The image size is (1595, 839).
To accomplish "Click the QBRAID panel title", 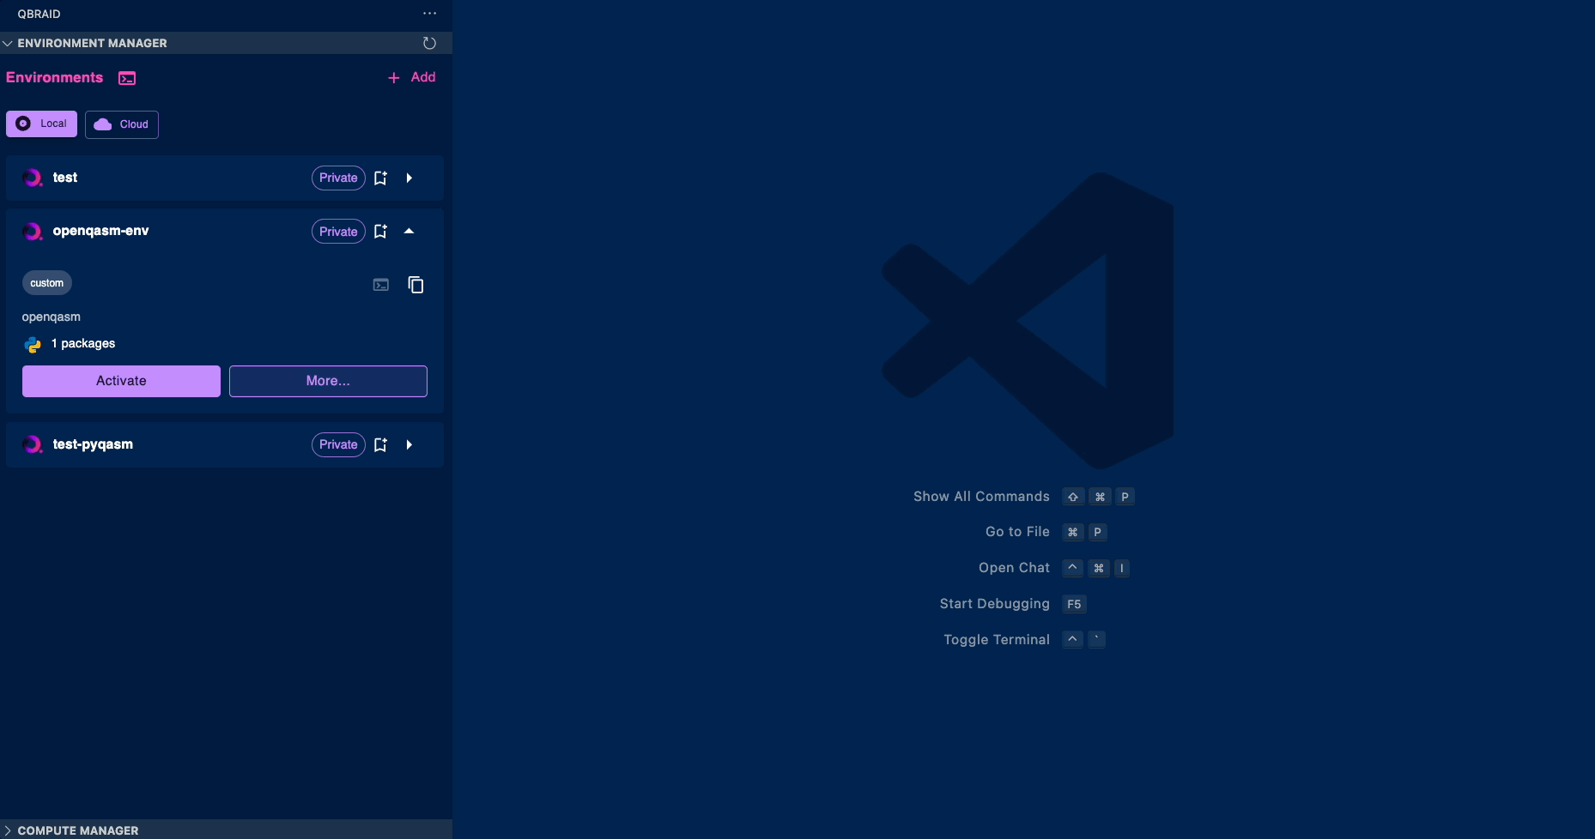I will 39,14.
